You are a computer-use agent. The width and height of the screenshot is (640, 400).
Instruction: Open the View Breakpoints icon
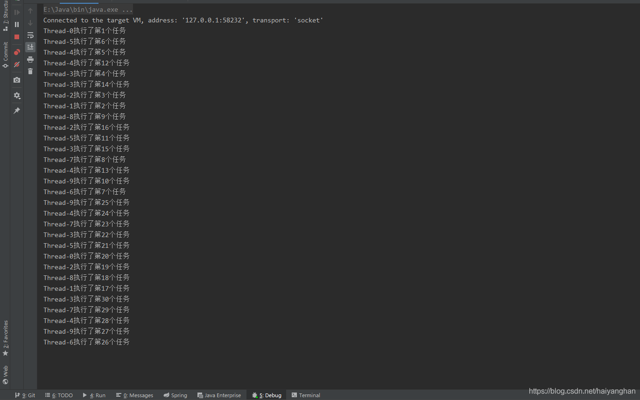[17, 52]
